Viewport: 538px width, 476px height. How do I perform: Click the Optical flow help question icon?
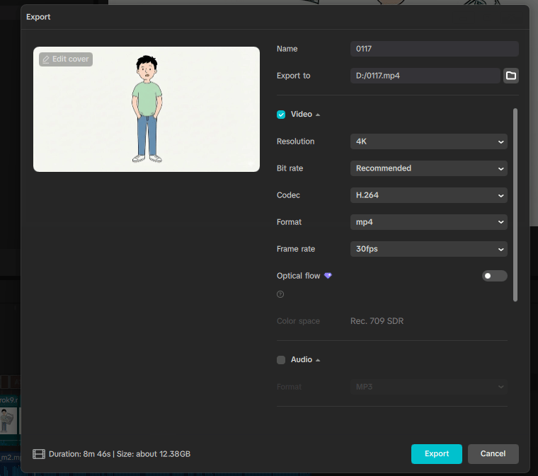point(280,294)
